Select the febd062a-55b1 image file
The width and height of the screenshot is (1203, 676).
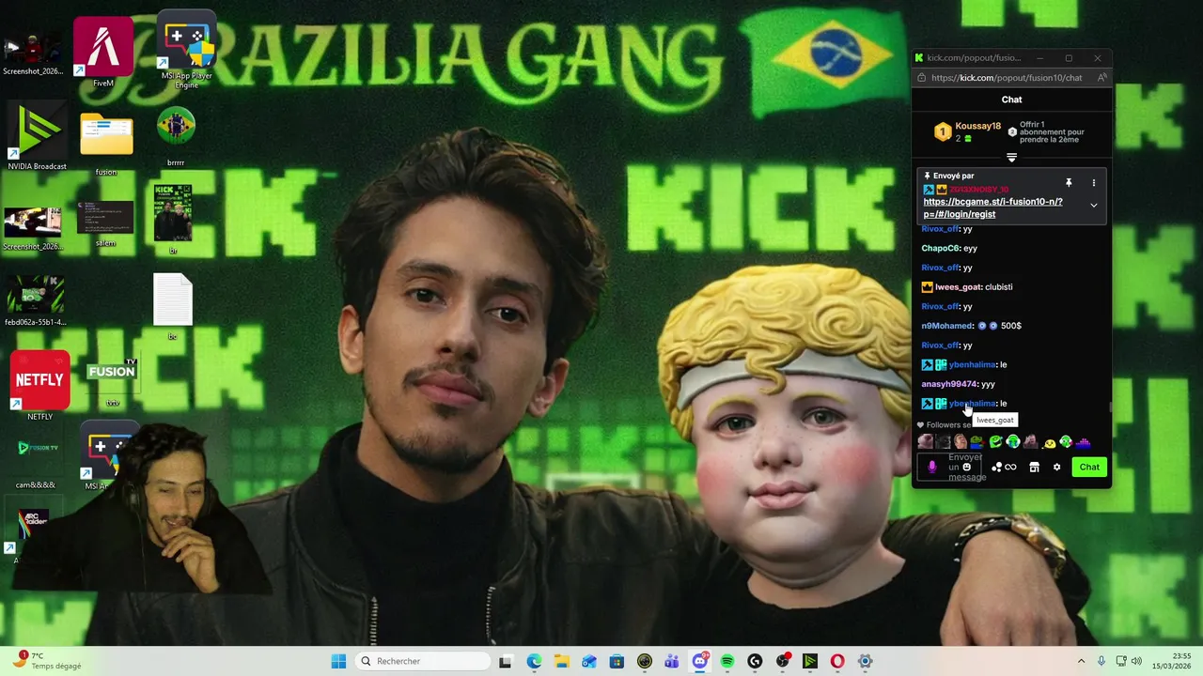(36, 300)
